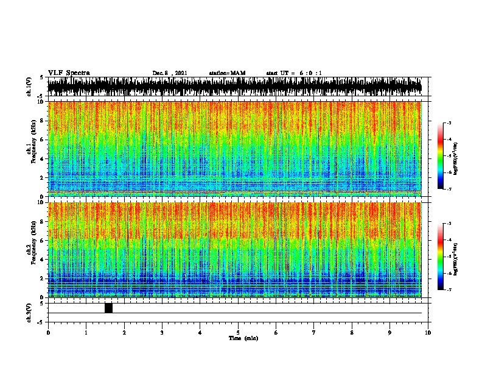Click the "-7" label on ch.1 color bar
The width and height of the screenshot is (482, 373).
tap(449, 189)
